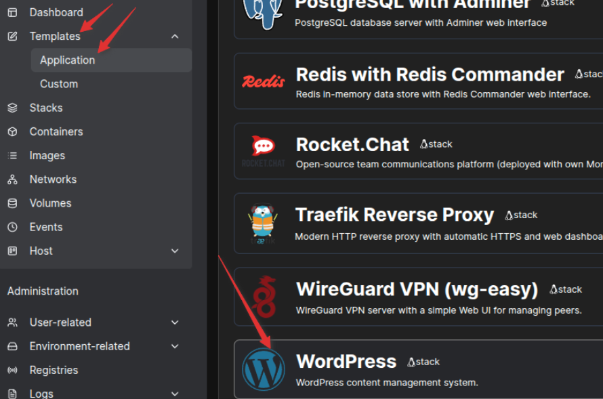603x399 pixels.
Task: Click the Environment-related drive icon
Action: click(12, 346)
